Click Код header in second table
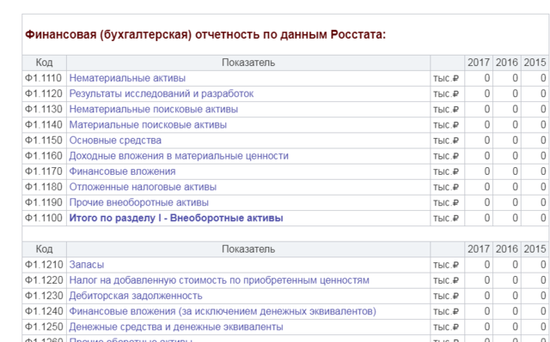 (x=44, y=249)
